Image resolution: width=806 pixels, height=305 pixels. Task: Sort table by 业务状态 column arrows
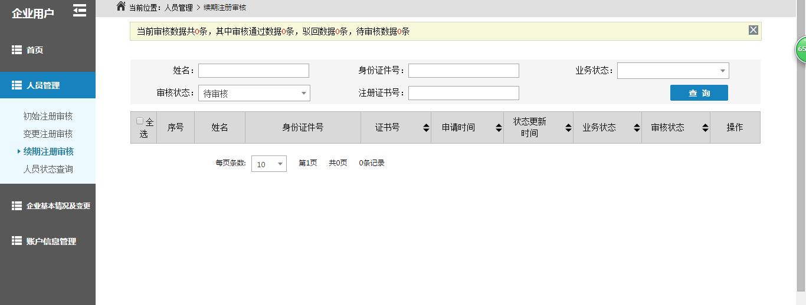(x=637, y=128)
